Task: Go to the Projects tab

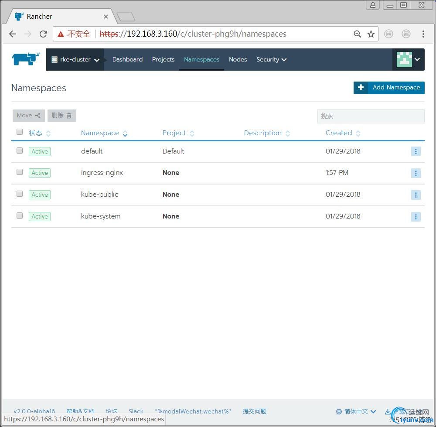Action: [163, 59]
